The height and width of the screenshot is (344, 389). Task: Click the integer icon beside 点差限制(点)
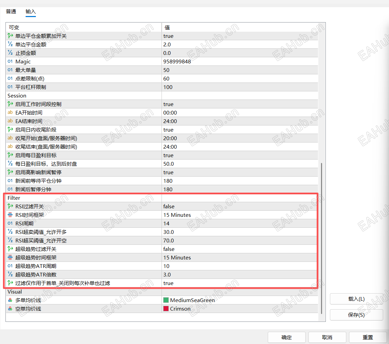tap(10, 78)
